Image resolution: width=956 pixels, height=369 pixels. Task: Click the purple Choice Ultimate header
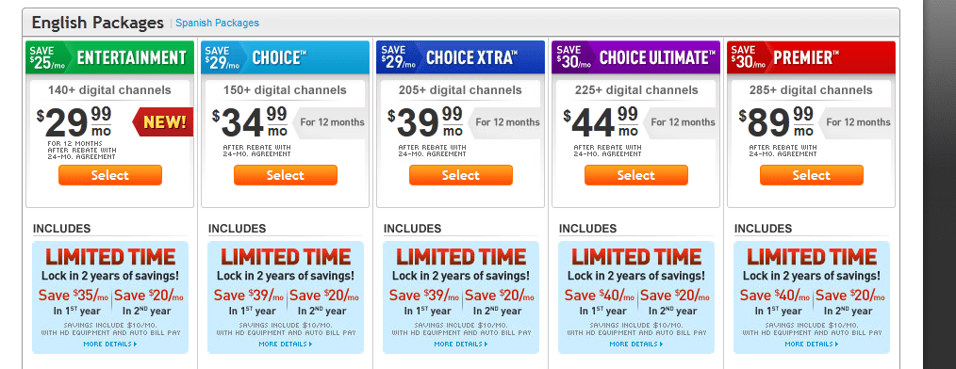tap(635, 57)
